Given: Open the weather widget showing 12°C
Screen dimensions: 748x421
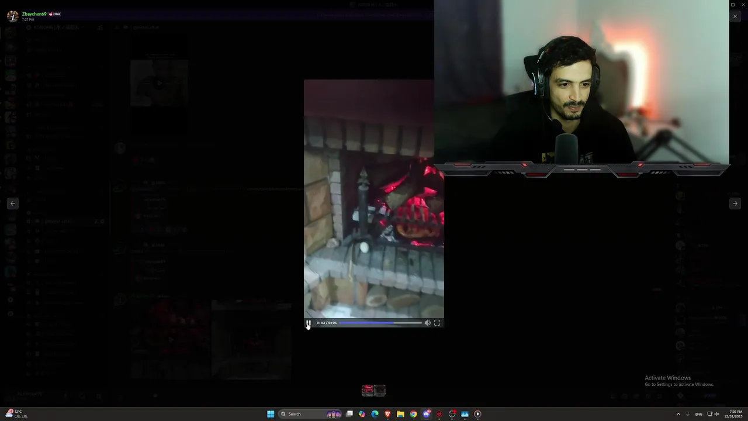Looking at the screenshot, I should (x=16, y=414).
